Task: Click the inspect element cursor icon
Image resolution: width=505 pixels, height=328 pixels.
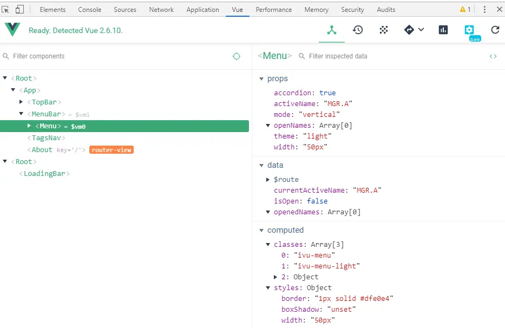Action: pyautogui.click(x=5, y=9)
